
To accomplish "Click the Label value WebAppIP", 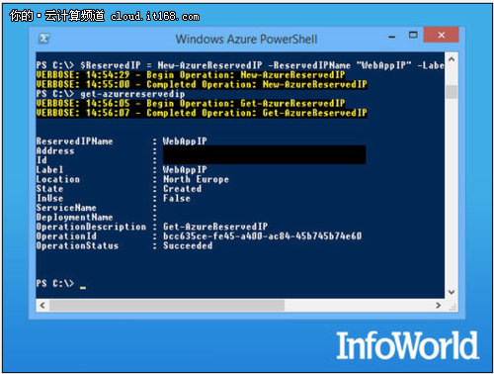I will point(185,170).
